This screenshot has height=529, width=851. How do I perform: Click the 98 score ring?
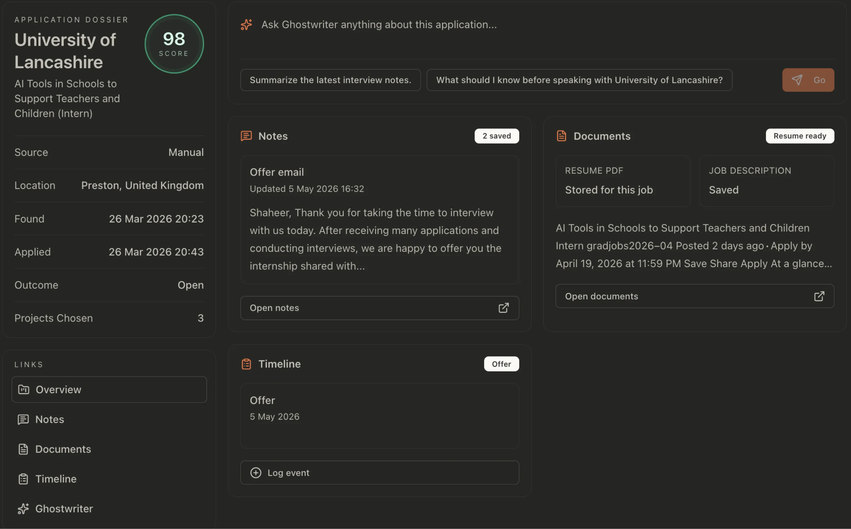pos(174,44)
